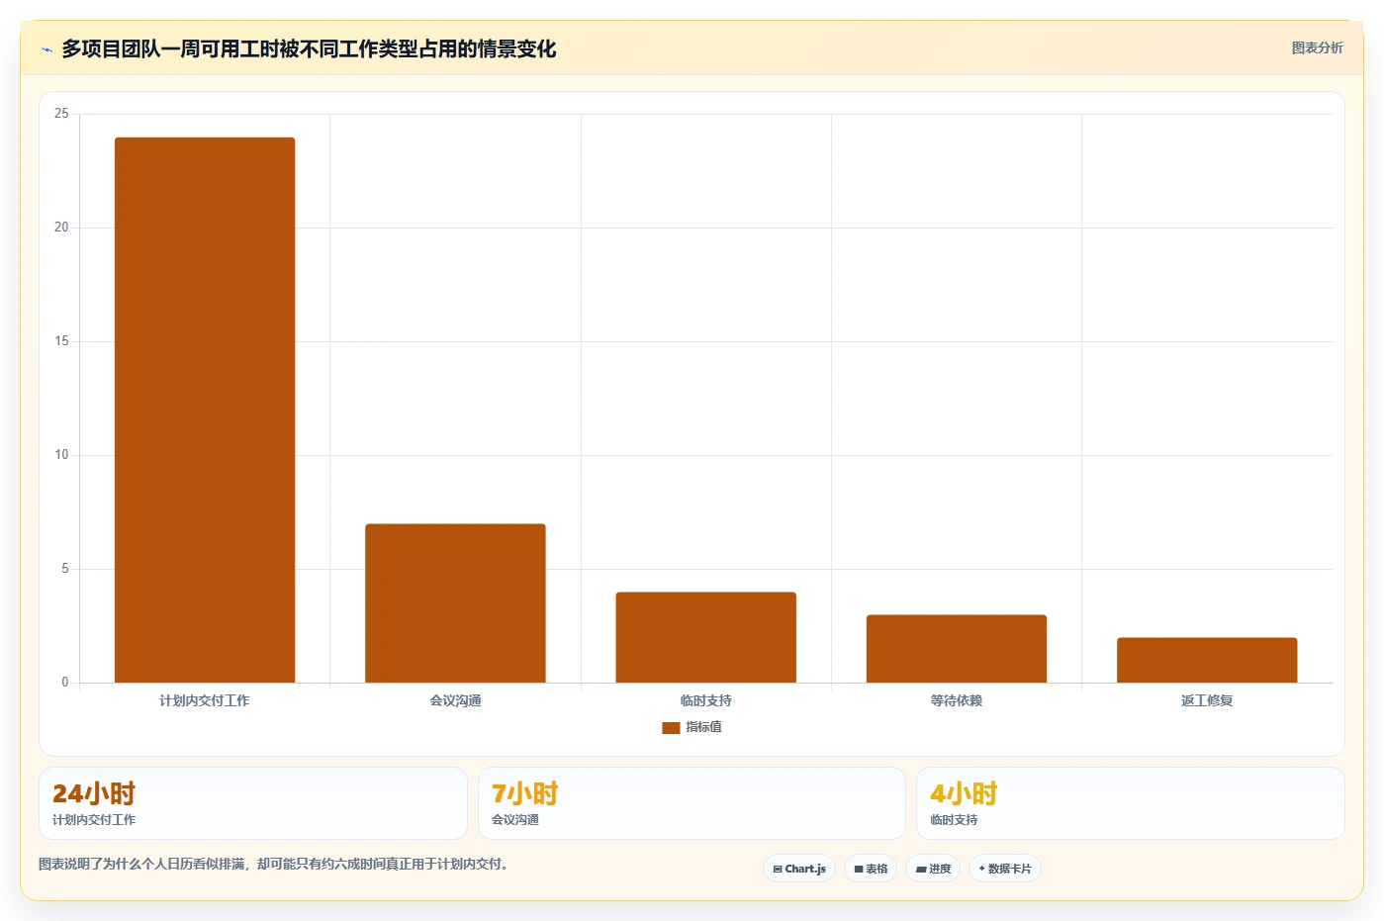The width and height of the screenshot is (1384, 921).
Task: Select the 临时支持 bar in chart
Action: click(x=705, y=637)
